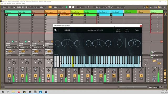Start playback with the green Play button
The width and height of the screenshot is (168, 94).
(x=66, y=7)
